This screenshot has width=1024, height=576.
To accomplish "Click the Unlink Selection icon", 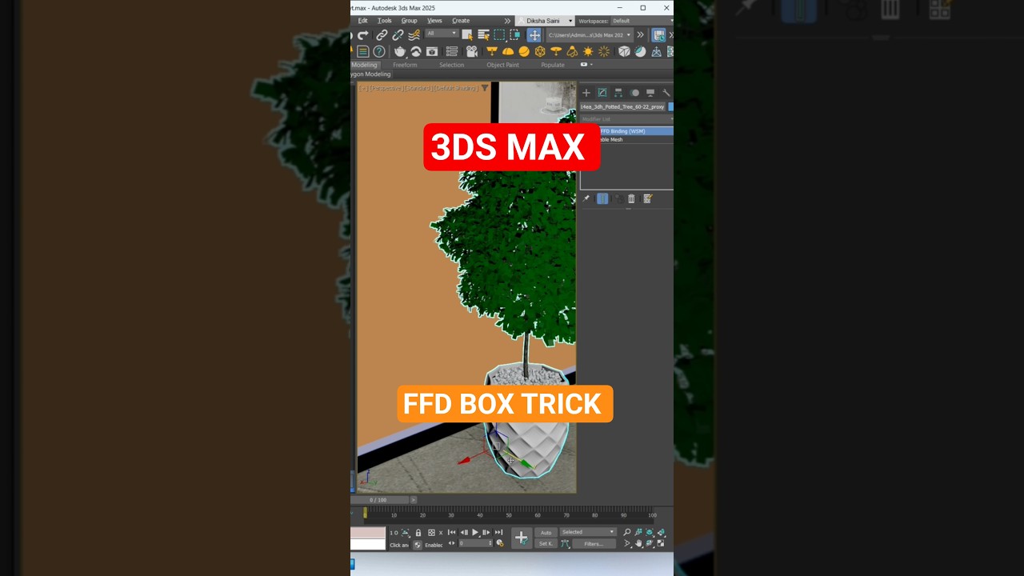I will point(398,35).
